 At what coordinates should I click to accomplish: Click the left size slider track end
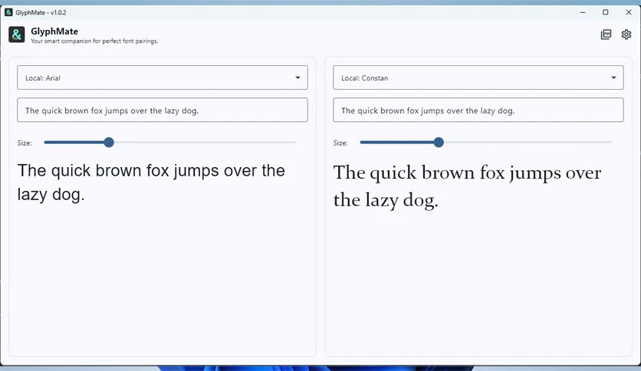point(294,142)
